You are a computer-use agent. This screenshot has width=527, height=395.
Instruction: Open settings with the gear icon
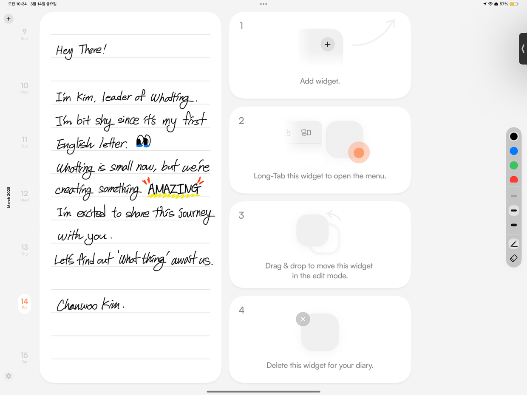[x=8, y=376]
